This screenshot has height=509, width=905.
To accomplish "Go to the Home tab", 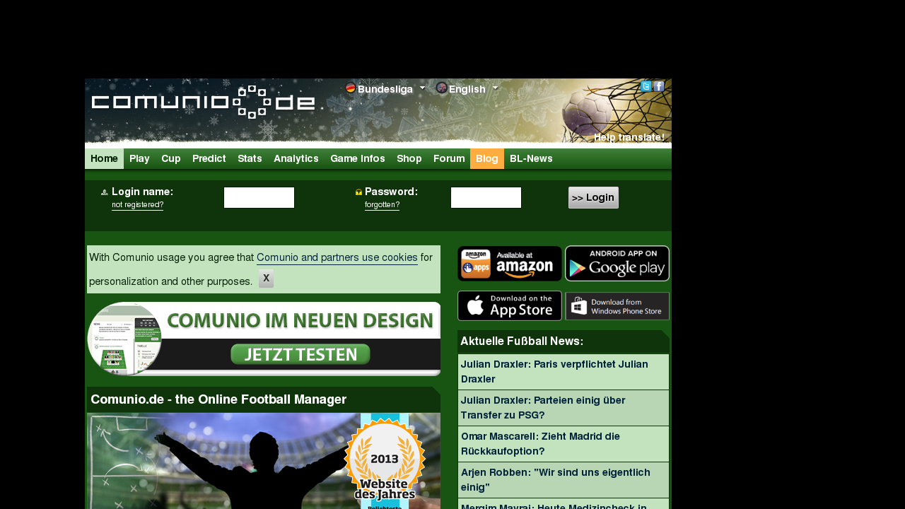I will pyautogui.click(x=104, y=158).
